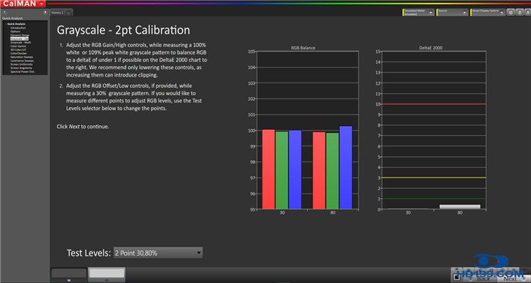Open the Simulated Meter dropdown
Image resolution: width=531 pixels, height=283 pixels.
419,12
